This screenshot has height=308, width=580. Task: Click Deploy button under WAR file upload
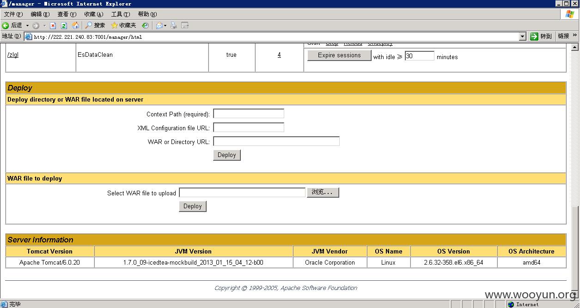[193, 206]
